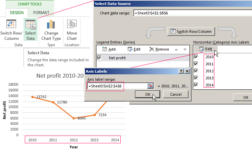The width and height of the screenshot is (252, 149).
Task: Toggle the 2012 category checkbox
Action: click(x=196, y=71)
